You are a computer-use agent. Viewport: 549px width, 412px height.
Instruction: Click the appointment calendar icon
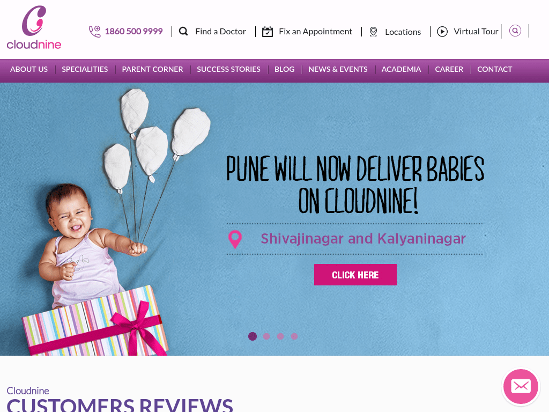pyautogui.click(x=268, y=32)
